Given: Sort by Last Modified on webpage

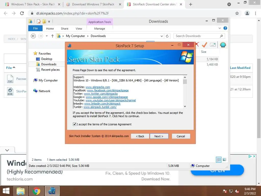Looking at the screenshot, I should (x=240, y=68).
